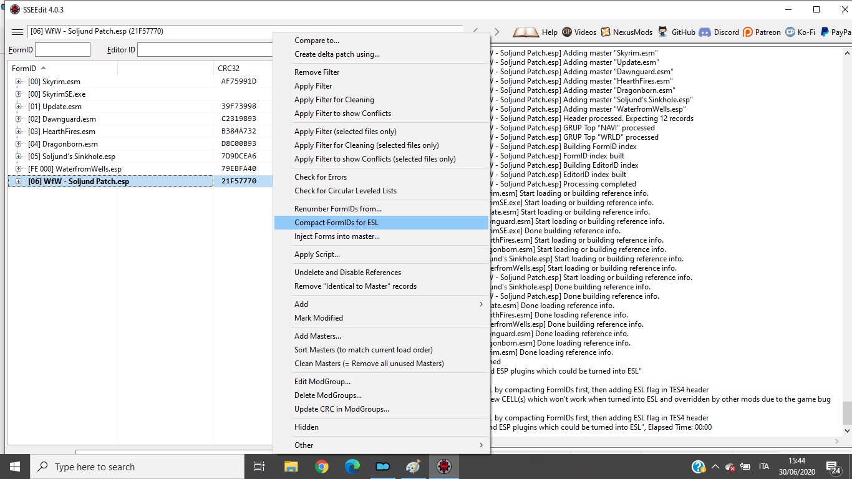Open the notification center with 24 alerts
Screen dimensions: 852x479
834,467
